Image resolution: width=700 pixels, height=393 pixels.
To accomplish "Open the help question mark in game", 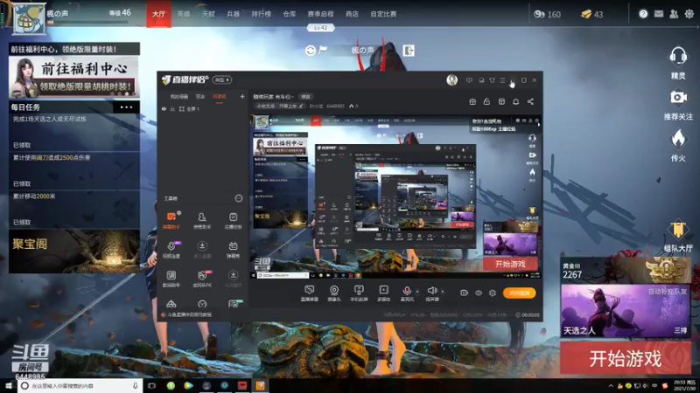I will coord(643,14).
